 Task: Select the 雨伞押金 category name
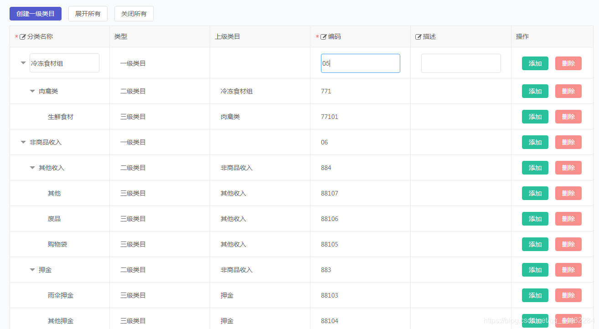[61, 295]
